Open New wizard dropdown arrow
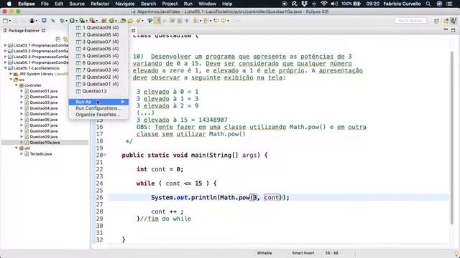460x258 pixels. [x=10, y=21]
